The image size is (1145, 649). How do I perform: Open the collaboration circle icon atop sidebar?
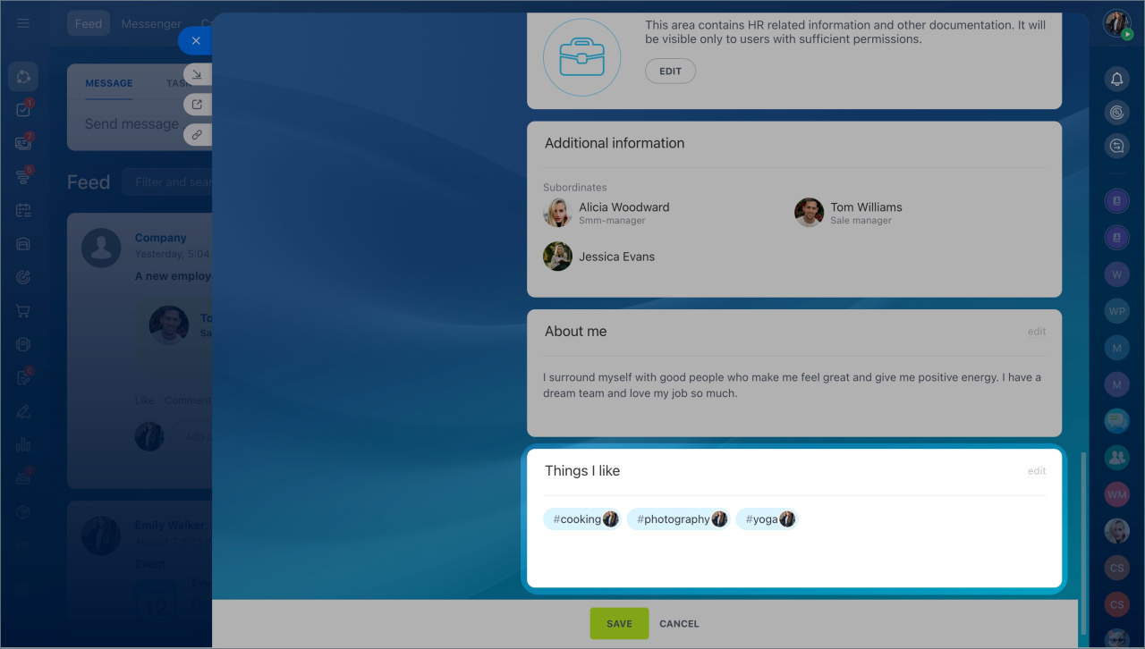23,77
